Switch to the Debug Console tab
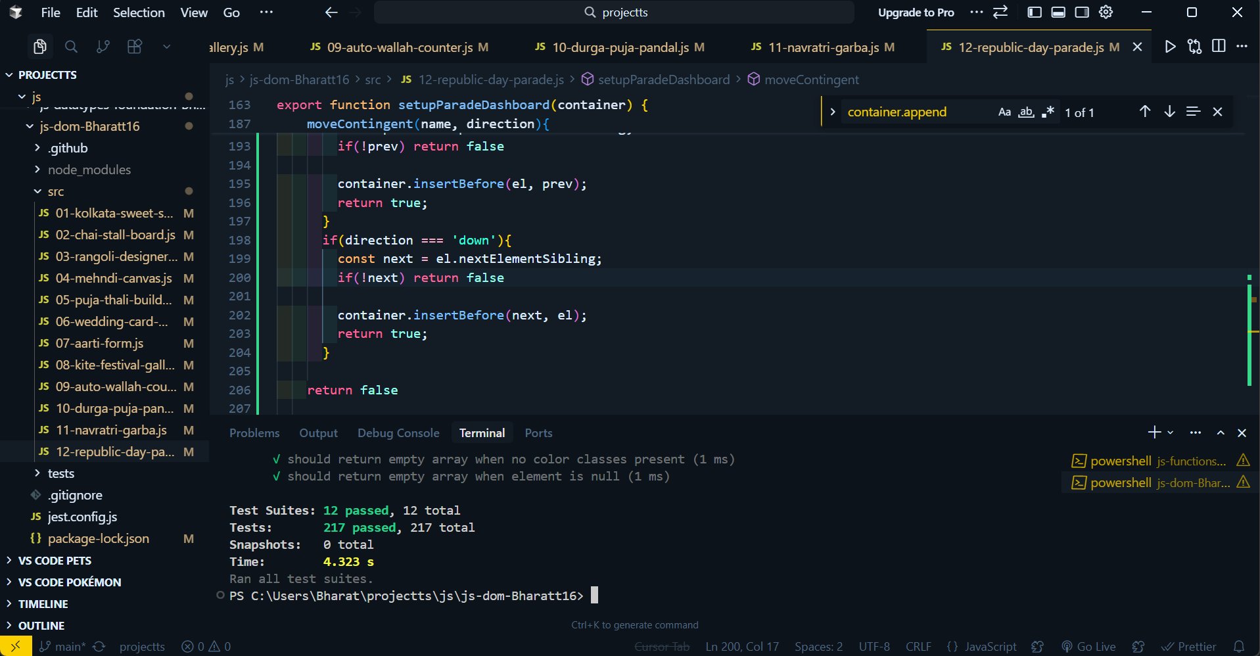The height and width of the screenshot is (656, 1260). pyautogui.click(x=398, y=433)
